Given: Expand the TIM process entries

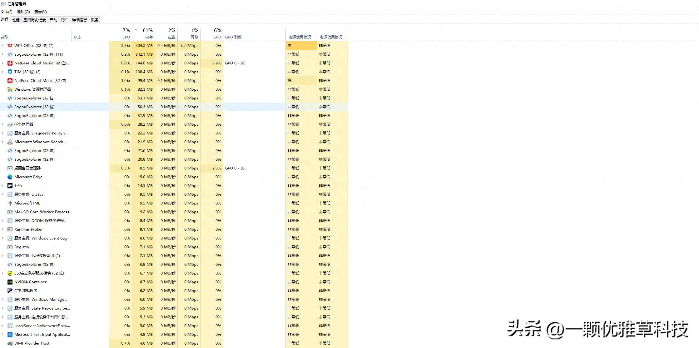Looking at the screenshot, I should 2,72.
